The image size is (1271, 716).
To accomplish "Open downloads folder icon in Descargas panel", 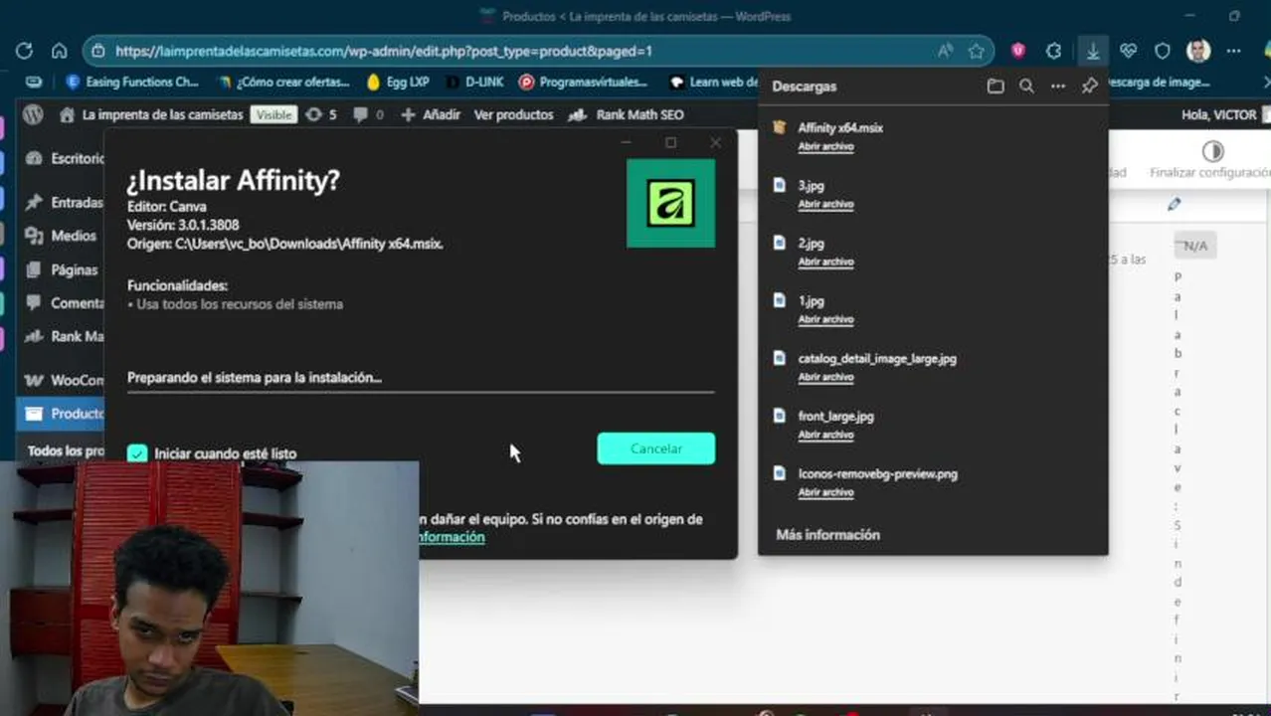I will pyautogui.click(x=996, y=87).
